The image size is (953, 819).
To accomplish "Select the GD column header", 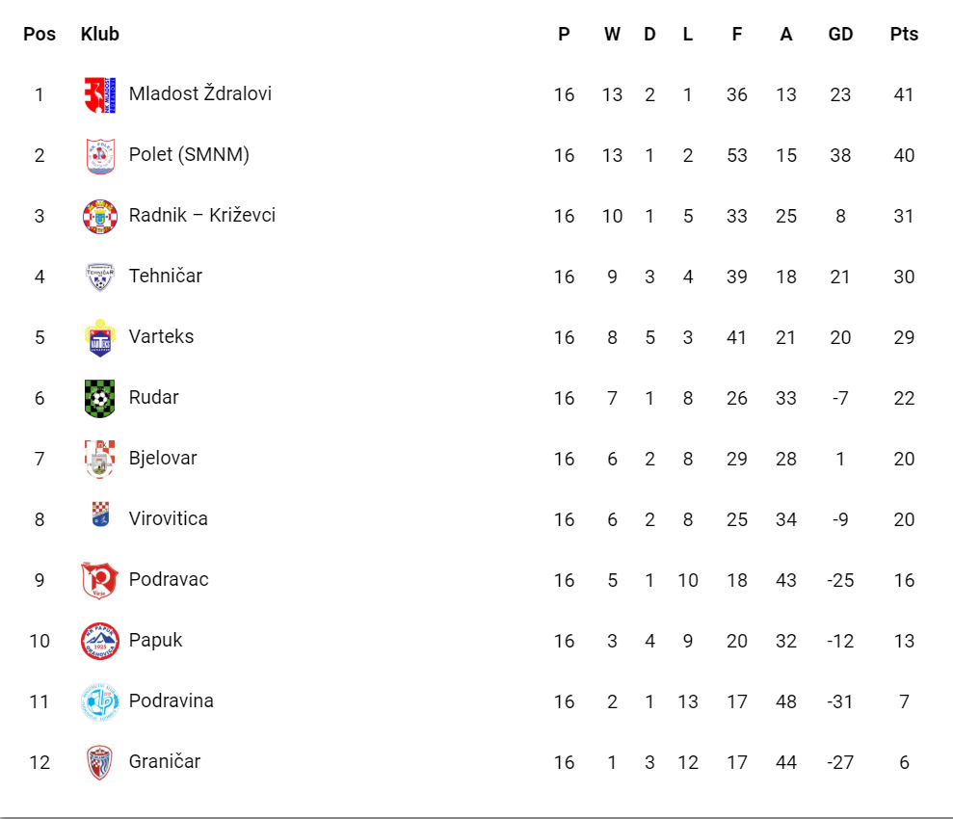I will pyautogui.click(x=840, y=34).
